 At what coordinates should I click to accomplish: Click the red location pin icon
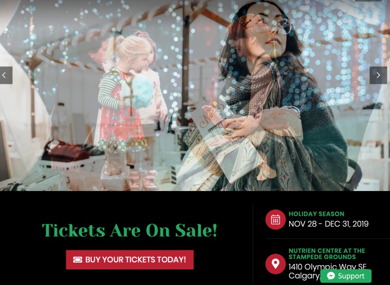click(275, 264)
